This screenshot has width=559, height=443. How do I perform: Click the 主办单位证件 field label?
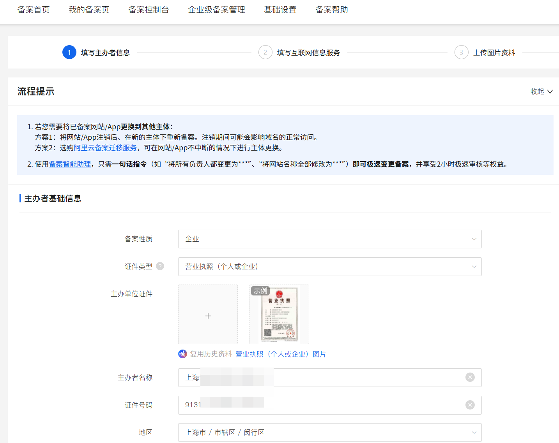tap(131, 294)
